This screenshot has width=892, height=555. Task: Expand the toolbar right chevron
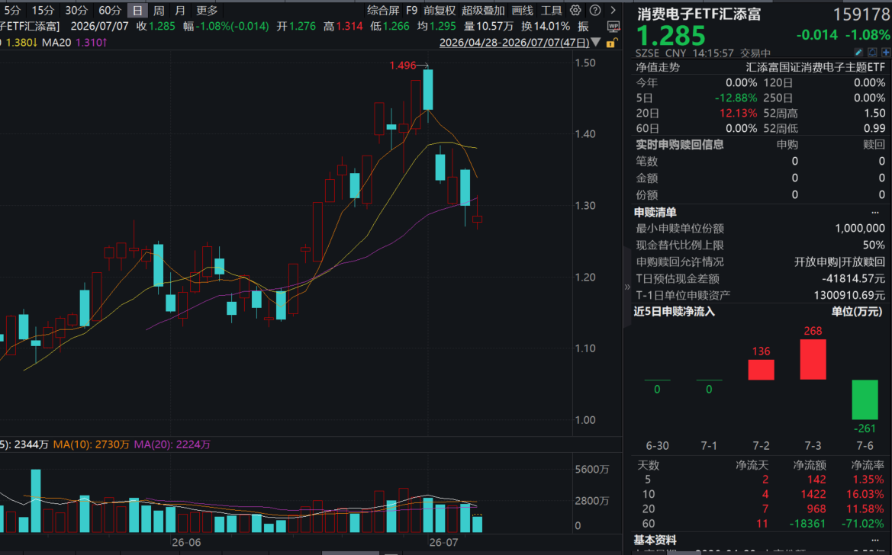tap(613, 10)
